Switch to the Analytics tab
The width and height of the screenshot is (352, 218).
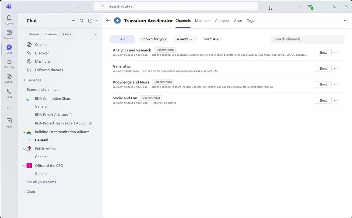[222, 21]
